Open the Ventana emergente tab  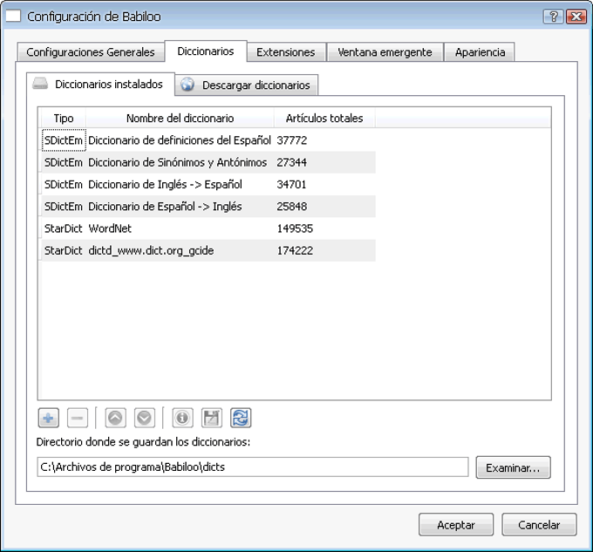pos(385,52)
